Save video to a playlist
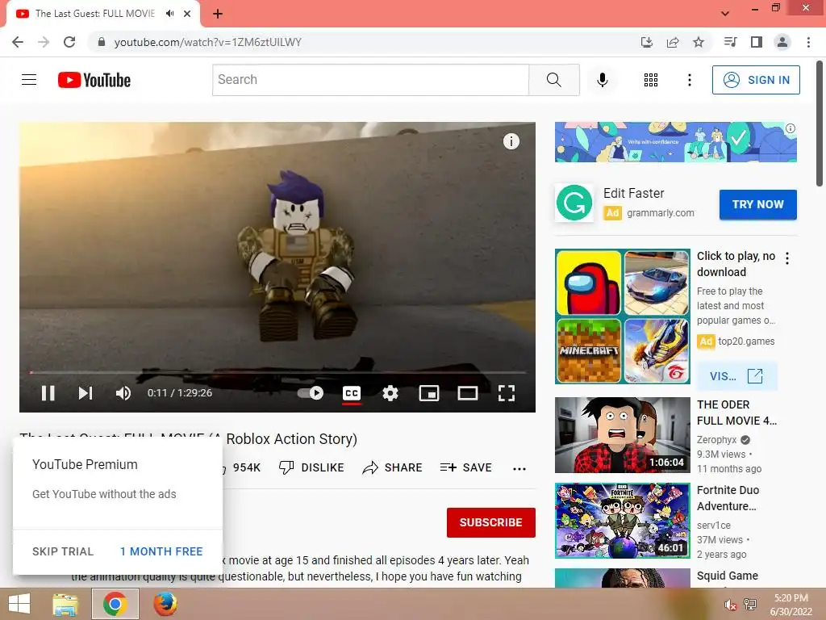The image size is (826, 620). pos(465,467)
